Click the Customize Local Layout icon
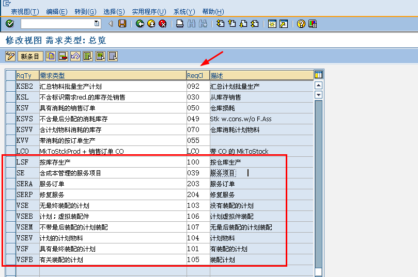The width and height of the screenshot is (418, 277). pos(313,24)
